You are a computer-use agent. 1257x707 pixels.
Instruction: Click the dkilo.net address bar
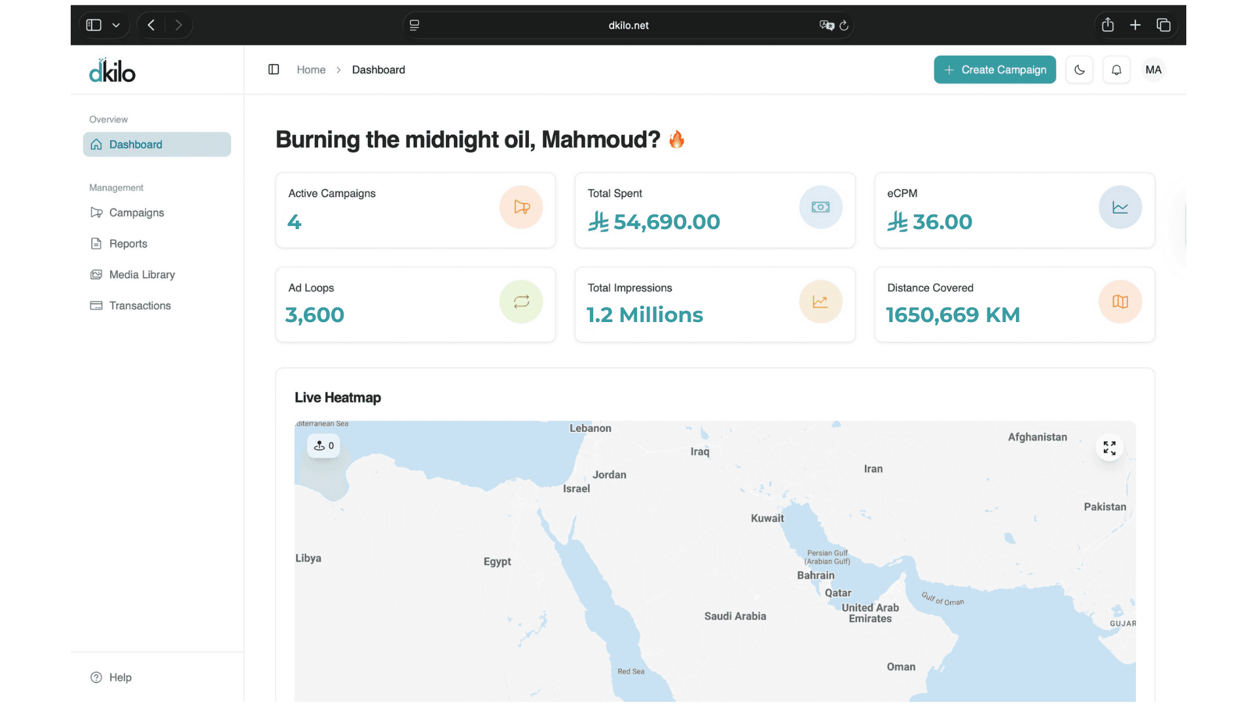point(628,26)
